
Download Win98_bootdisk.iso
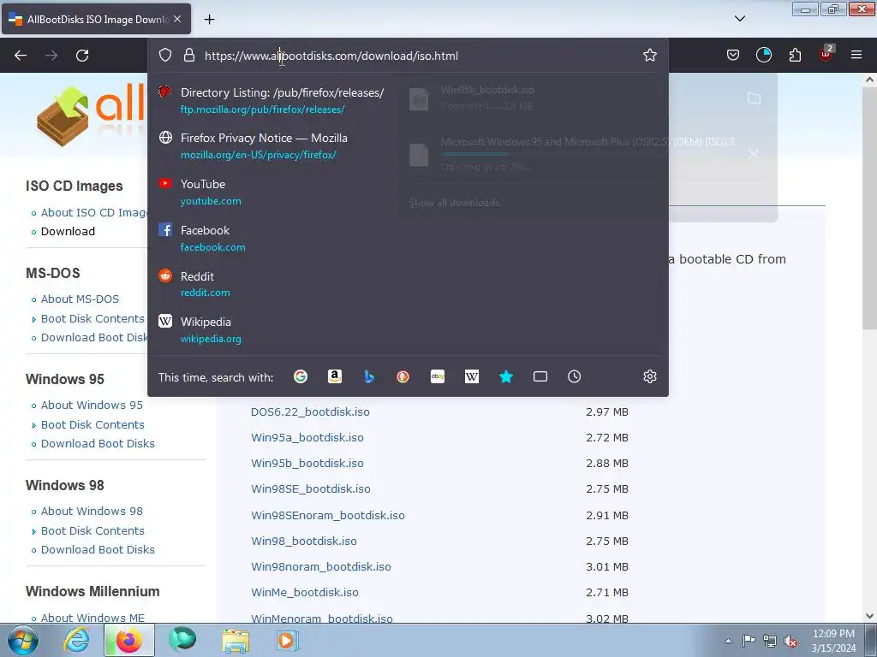[304, 541]
